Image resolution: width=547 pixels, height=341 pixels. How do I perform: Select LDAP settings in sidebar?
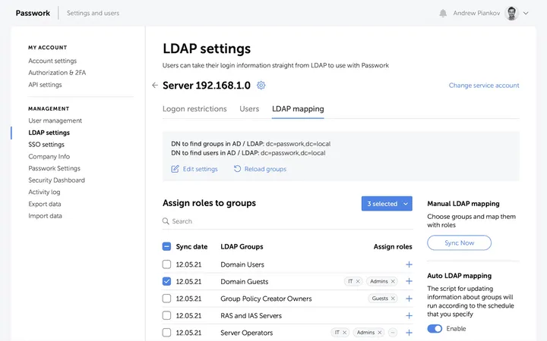49,133
